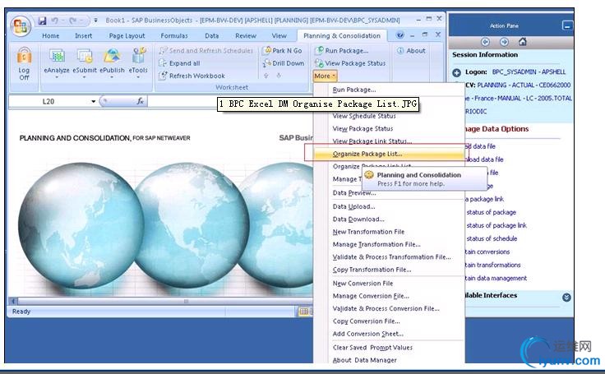Go back in the Action Pane
Screen dimensions: 605x374
click(x=485, y=42)
